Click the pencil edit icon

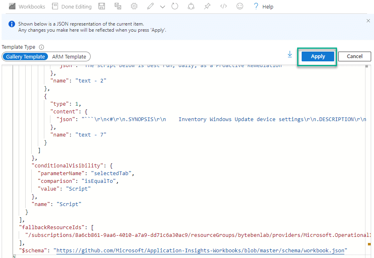(150, 6)
